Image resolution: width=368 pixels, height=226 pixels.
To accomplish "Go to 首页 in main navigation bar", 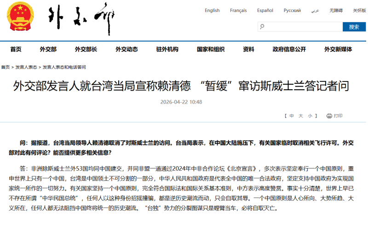I will [16, 49].
